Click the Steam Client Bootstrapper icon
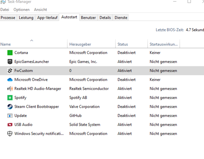Screen dimensions: 204x159 click(10, 107)
